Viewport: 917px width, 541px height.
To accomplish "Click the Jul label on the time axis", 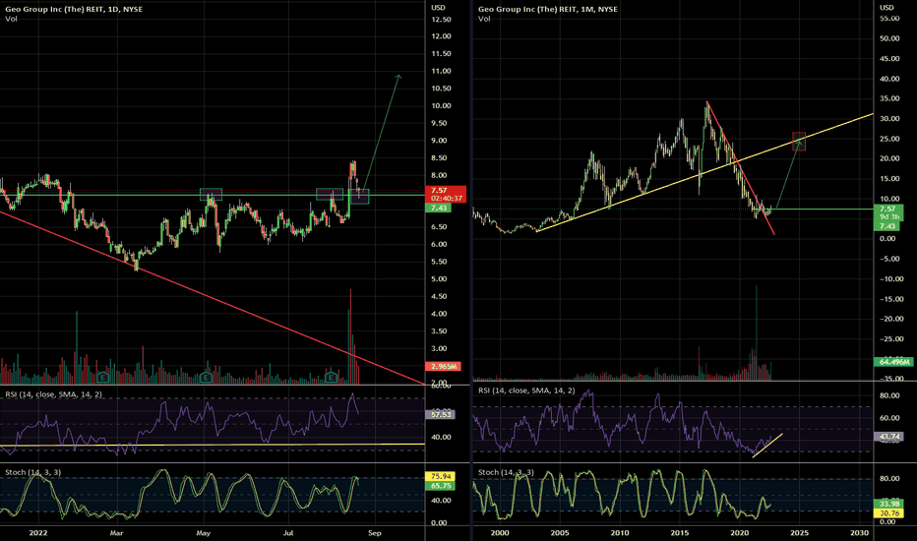I will click(x=287, y=533).
